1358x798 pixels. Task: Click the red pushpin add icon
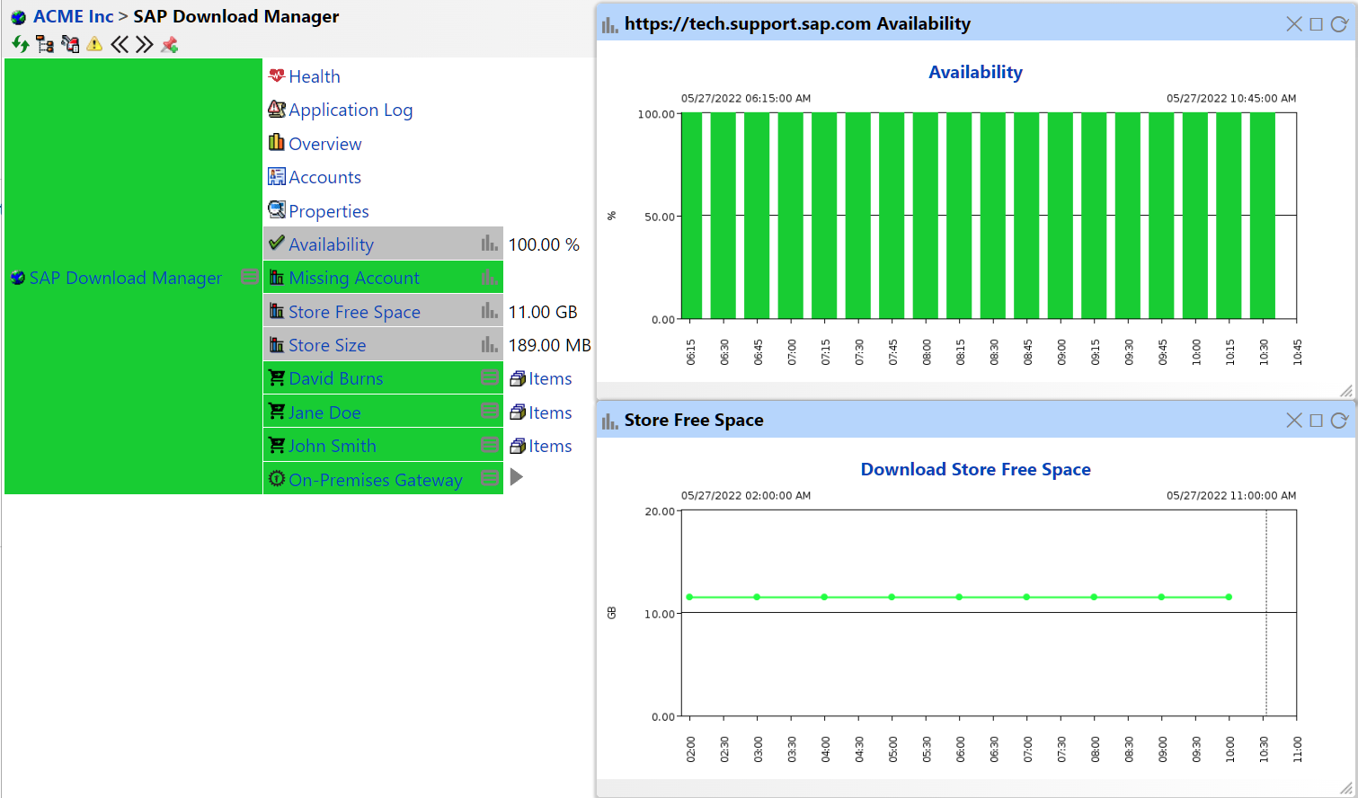pos(169,44)
